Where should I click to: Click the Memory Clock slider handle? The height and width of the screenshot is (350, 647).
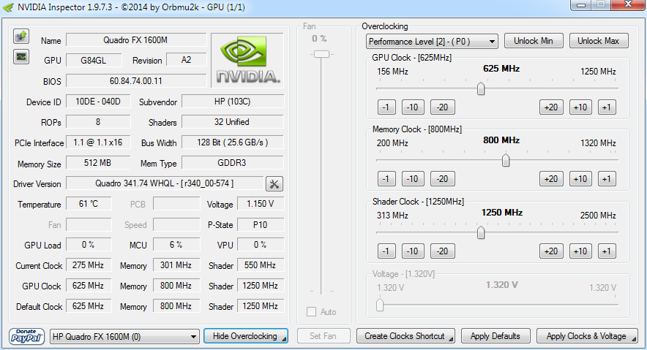(506, 160)
